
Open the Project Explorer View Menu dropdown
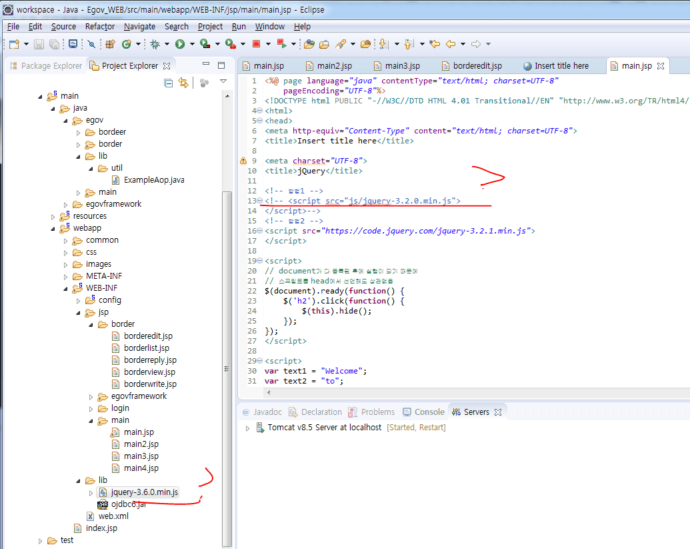223,82
